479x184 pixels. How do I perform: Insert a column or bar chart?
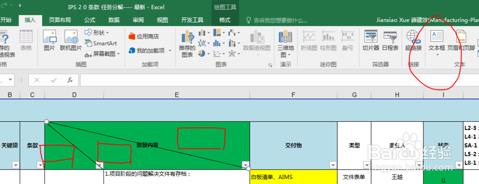tap(204, 33)
